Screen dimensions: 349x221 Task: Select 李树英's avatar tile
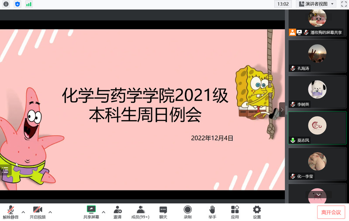pyautogui.click(x=317, y=92)
